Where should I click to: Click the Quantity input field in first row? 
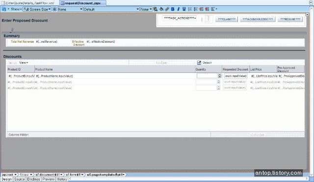[x=207, y=76]
